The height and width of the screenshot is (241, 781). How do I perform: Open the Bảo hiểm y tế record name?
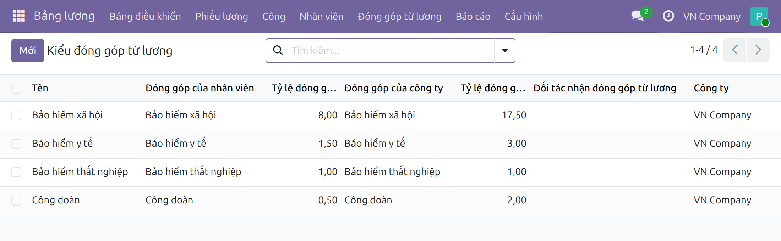(x=62, y=143)
